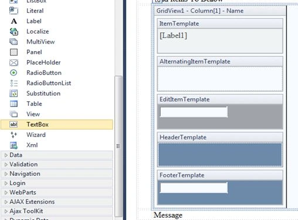Choose the Wizard control icon

(x=13, y=135)
